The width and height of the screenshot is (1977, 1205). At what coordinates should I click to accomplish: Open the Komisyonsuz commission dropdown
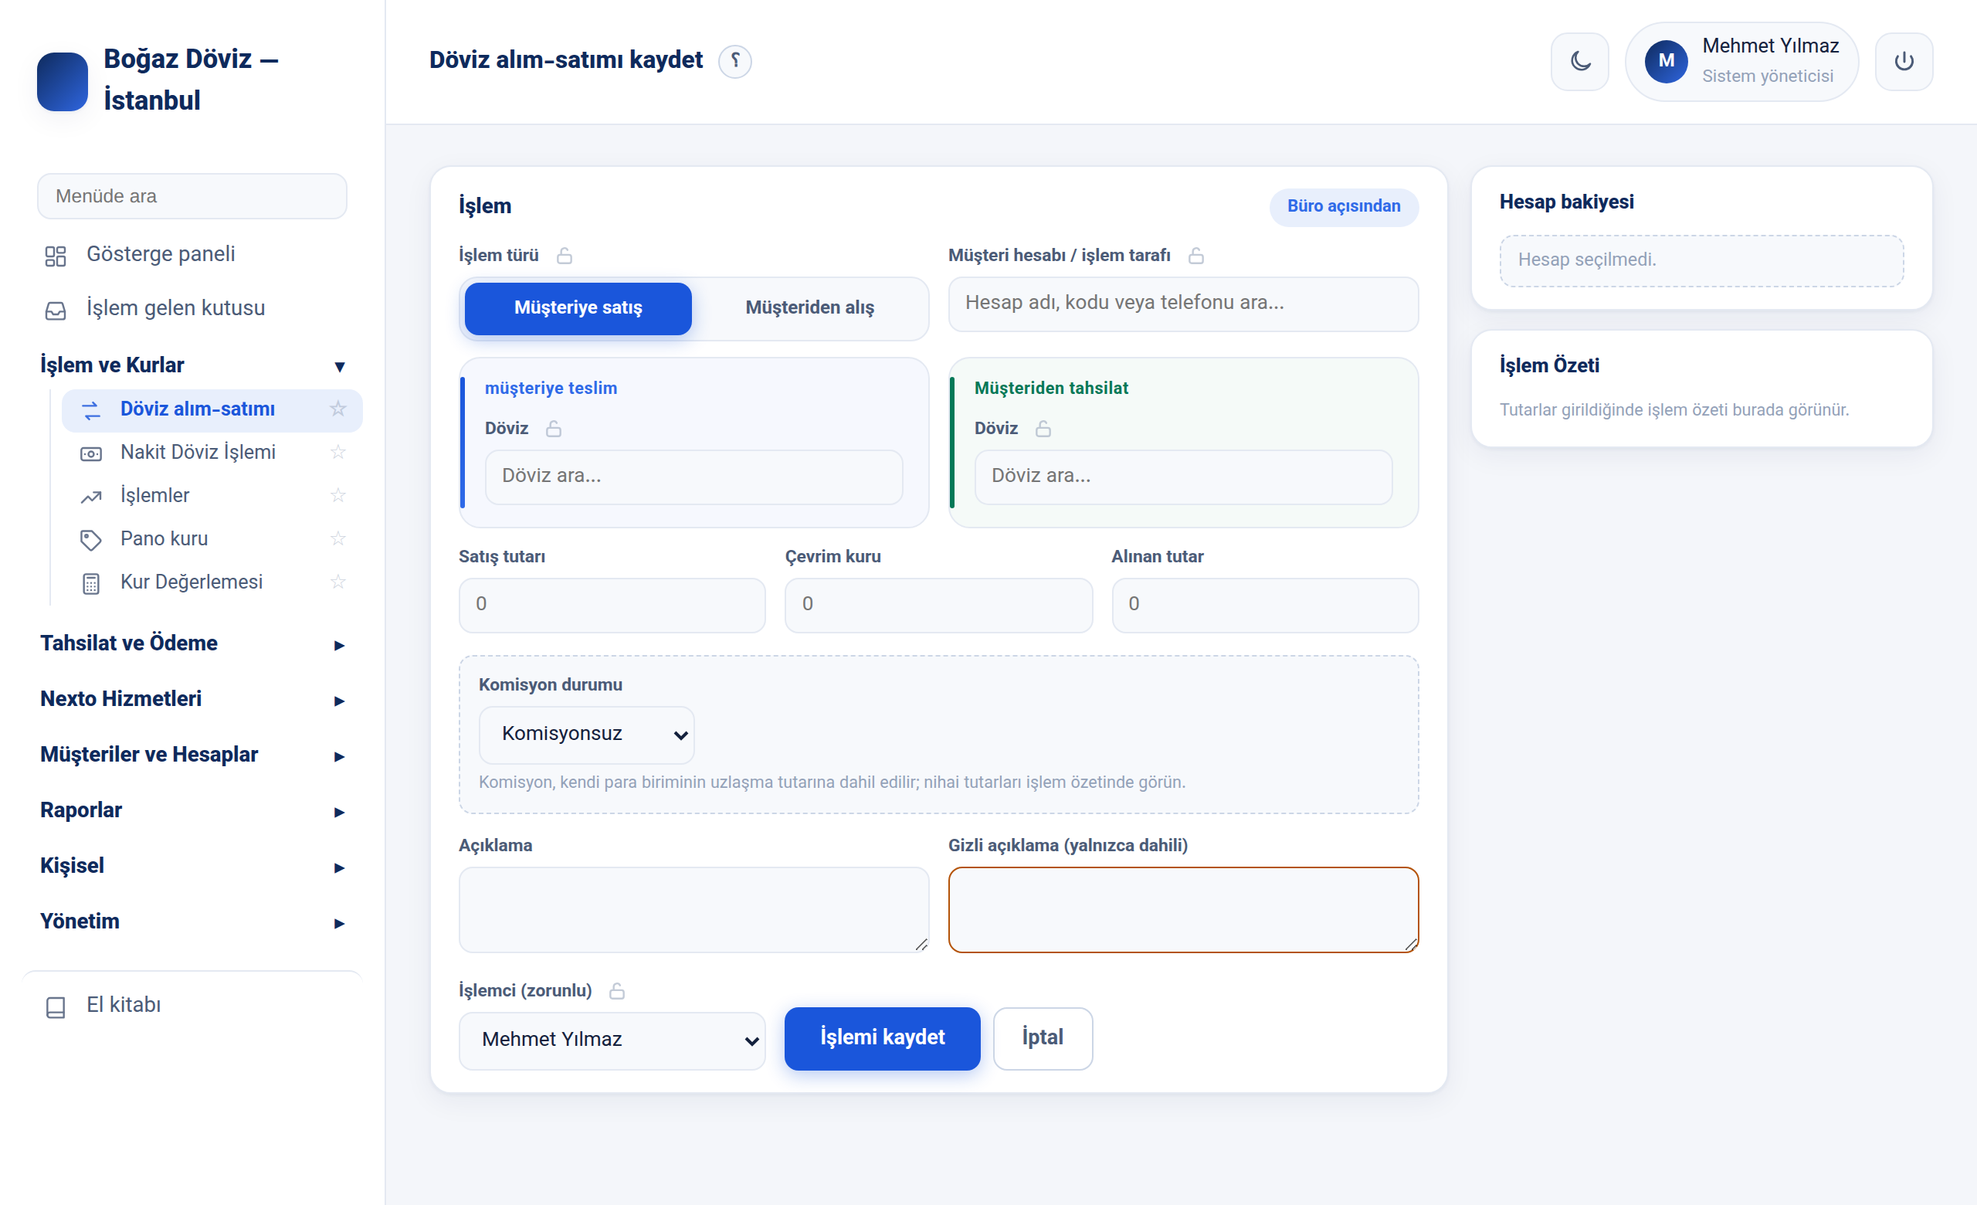coord(585,734)
